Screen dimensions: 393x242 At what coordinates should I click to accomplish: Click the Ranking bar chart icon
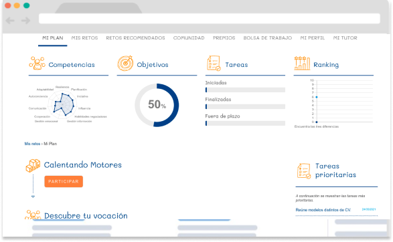(x=302, y=64)
